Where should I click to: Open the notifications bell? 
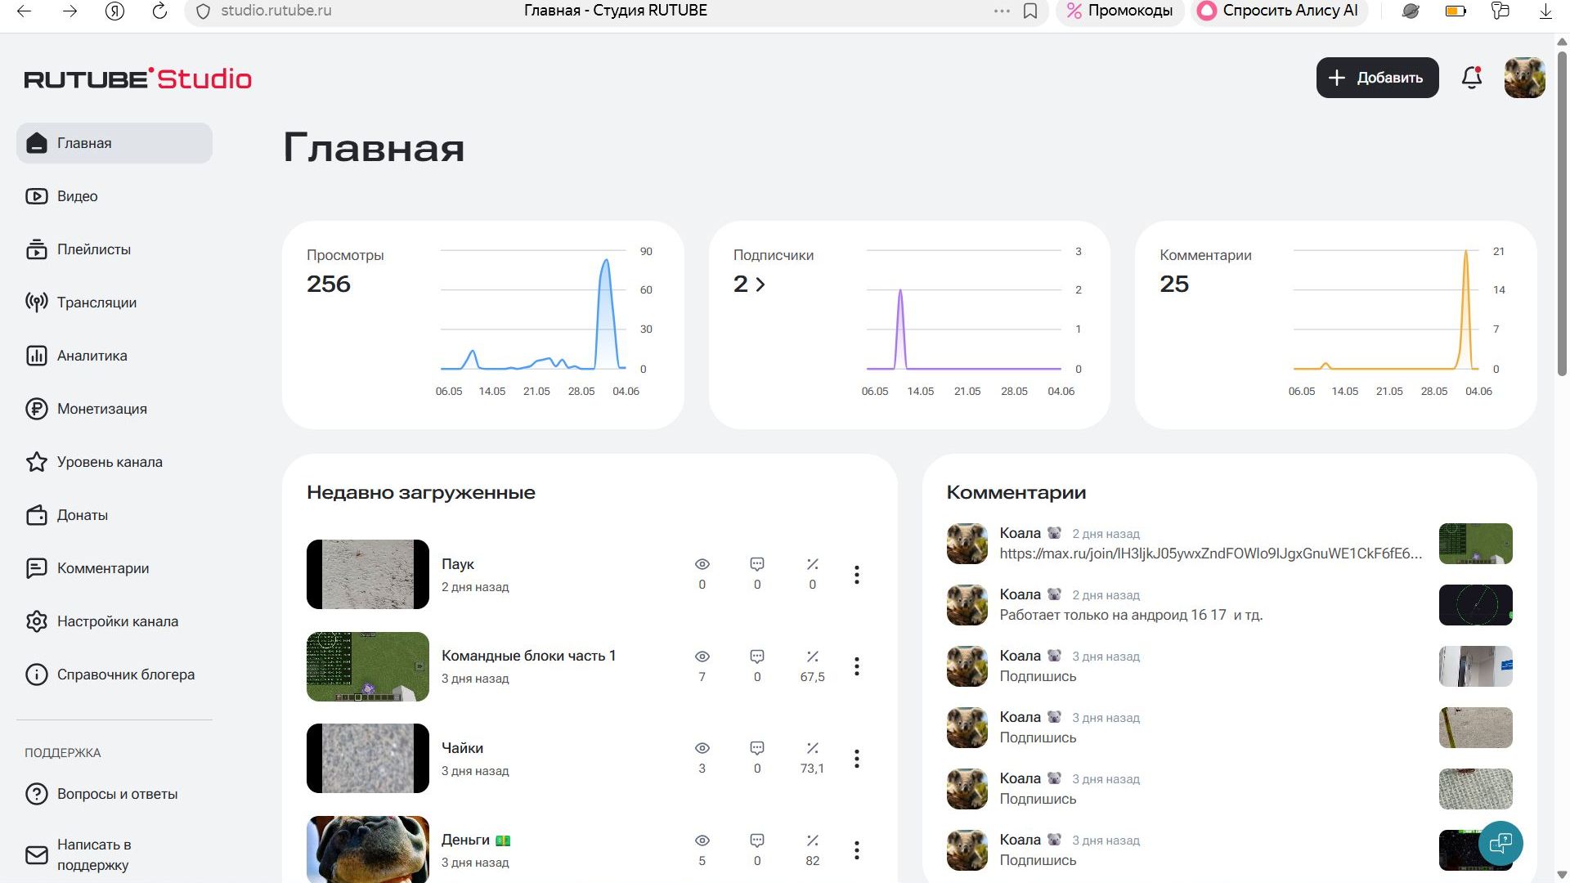(1472, 78)
